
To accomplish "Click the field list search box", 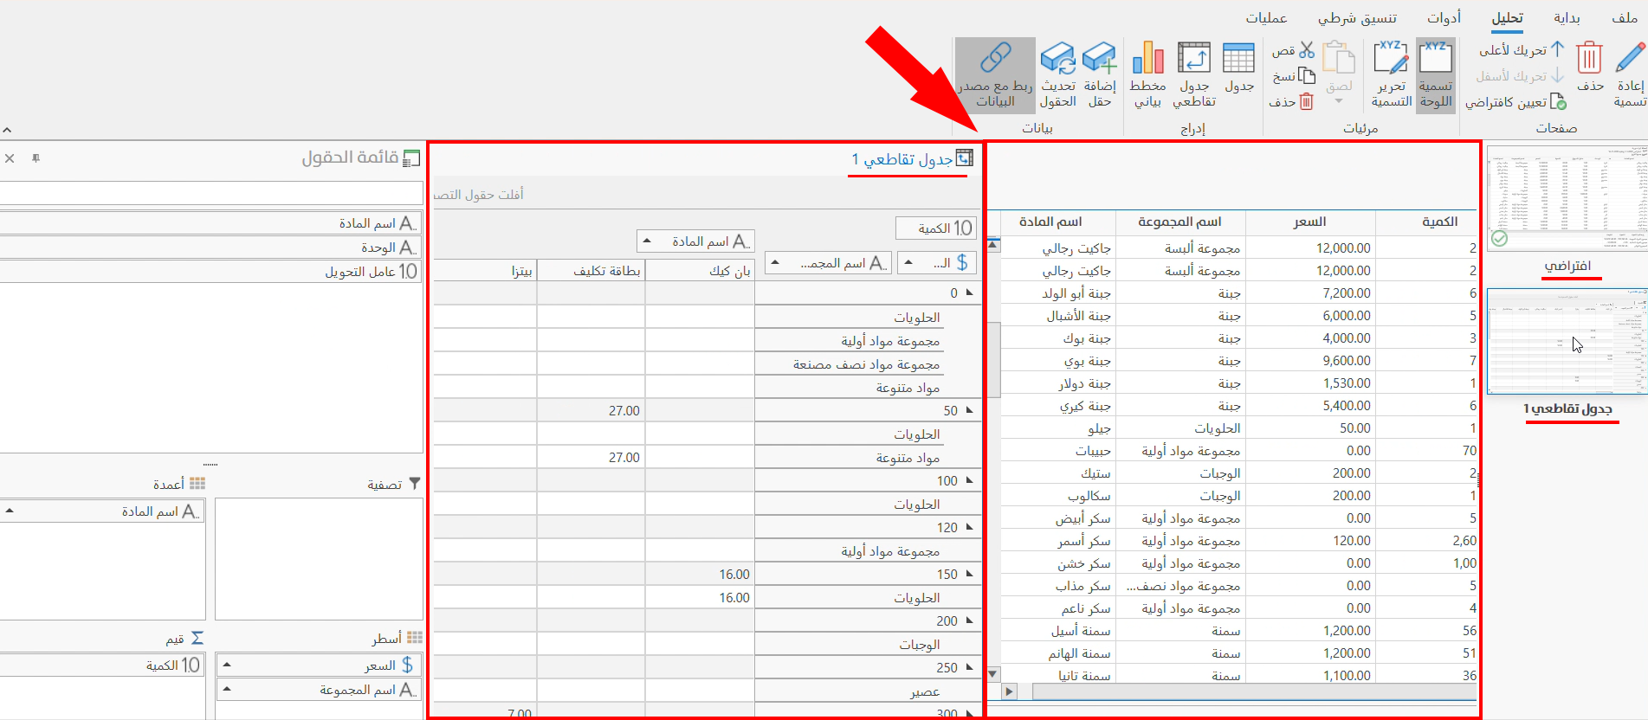I will (x=211, y=193).
